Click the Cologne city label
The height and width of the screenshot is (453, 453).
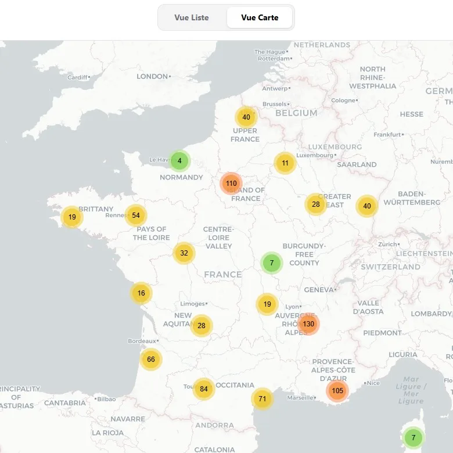coord(343,100)
